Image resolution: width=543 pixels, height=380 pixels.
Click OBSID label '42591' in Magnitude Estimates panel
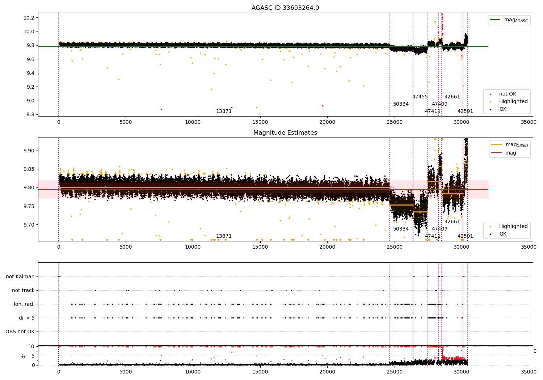click(465, 236)
